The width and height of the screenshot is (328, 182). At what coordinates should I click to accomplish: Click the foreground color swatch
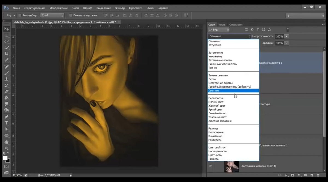click(5, 158)
